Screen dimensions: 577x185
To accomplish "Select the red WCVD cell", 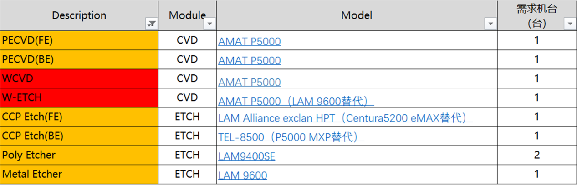I will (79, 78).
